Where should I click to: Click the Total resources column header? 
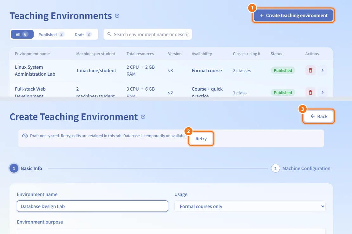[x=140, y=54]
